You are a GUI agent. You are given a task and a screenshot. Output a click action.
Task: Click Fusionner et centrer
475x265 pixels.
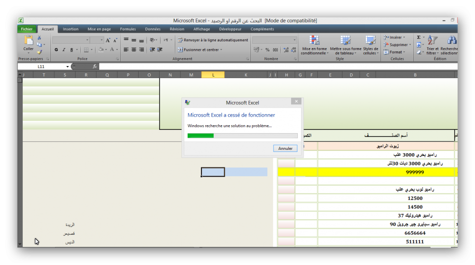[199, 49]
